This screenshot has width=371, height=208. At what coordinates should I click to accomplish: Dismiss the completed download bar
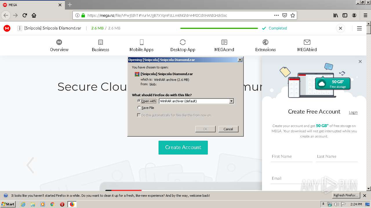(341, 28)
